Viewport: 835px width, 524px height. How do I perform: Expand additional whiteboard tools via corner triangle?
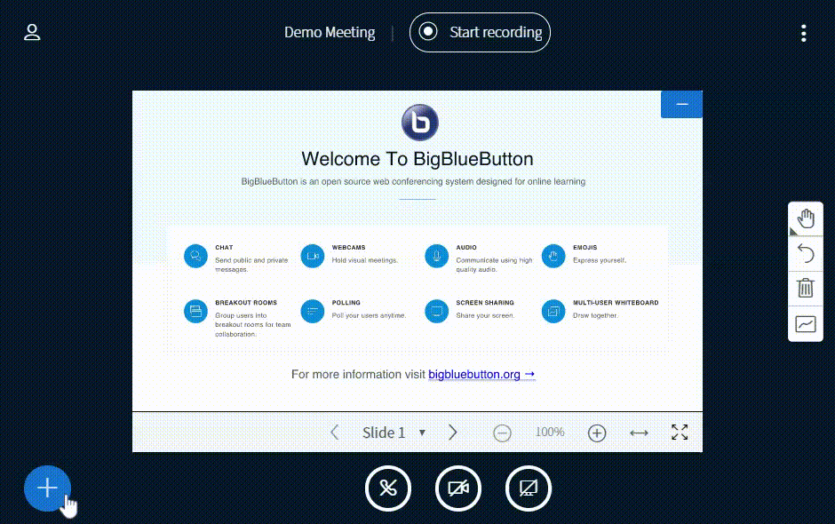pos(793,232)
